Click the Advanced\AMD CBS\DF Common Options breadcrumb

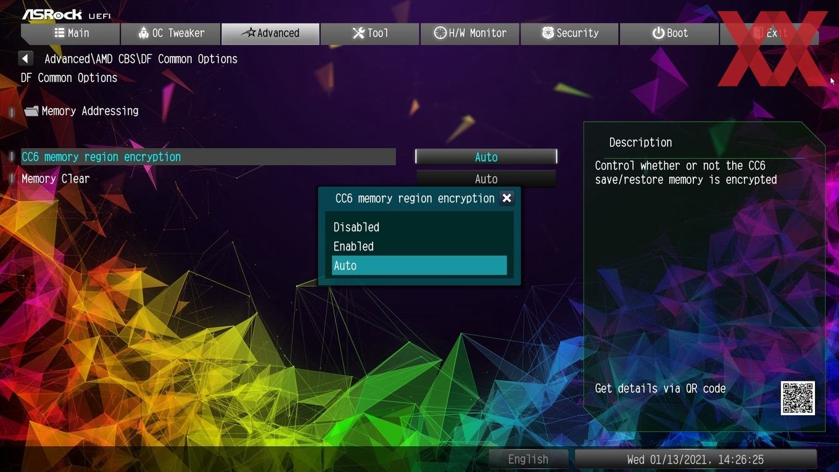(141, 59)
